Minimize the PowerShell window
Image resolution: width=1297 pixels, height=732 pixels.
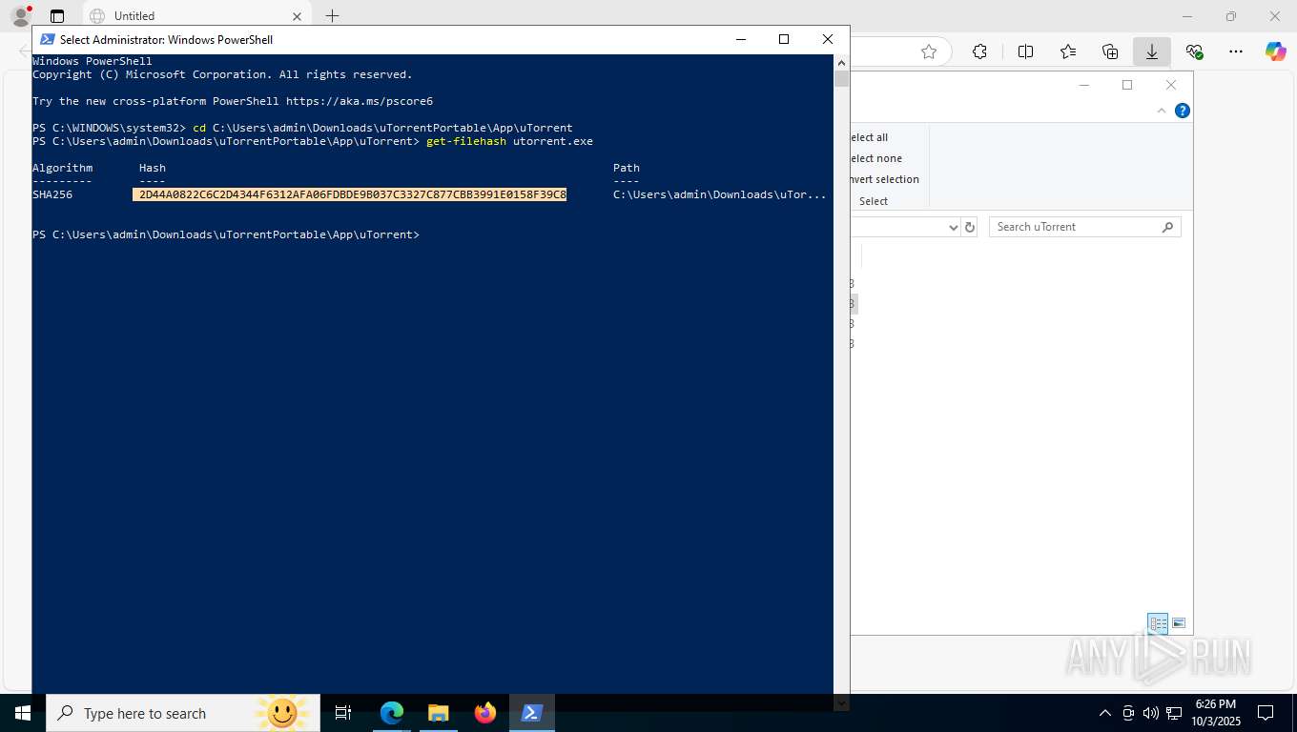click(x=741, y=39)
